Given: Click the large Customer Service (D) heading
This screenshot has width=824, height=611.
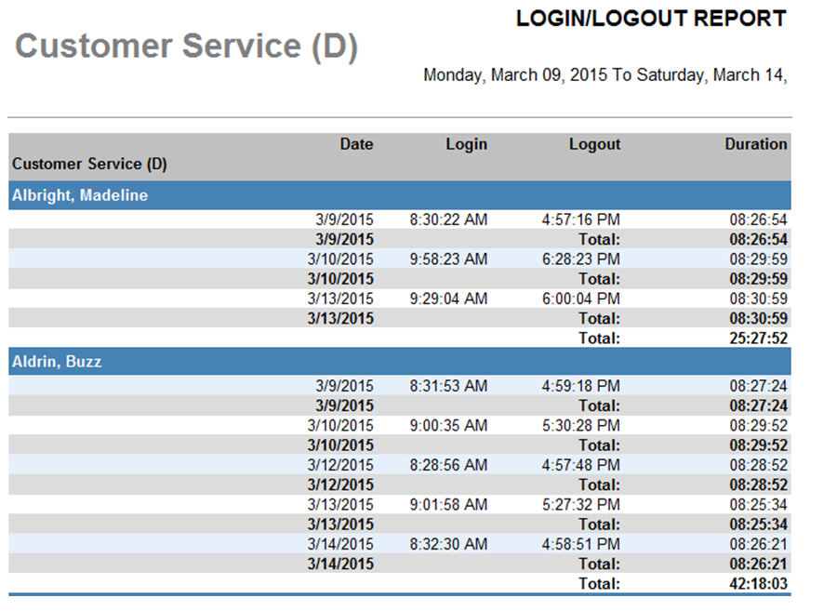Looking at the screenshot, I should 186,47.
